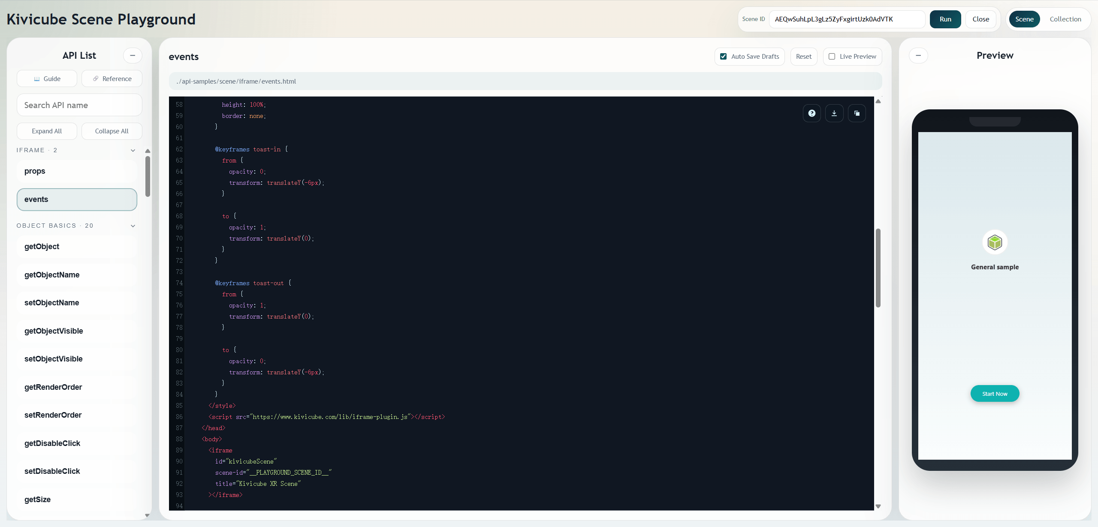Open the setObjectName API sample
Image resolution: width=1098 pixels, height=527 pixels.
pos(77,303)
